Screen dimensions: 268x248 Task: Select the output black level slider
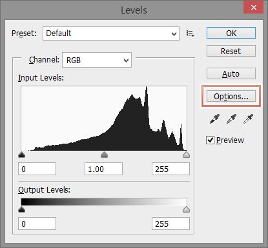22,209
